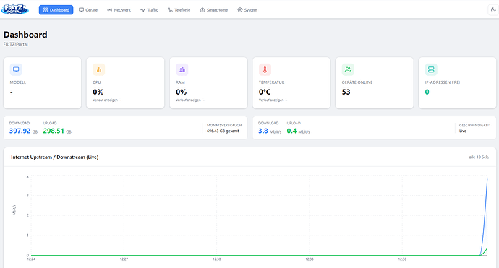Open the RAM Verlauf anzeigen link
The height and width of the screenshot is (268, 499).
pyautogui.click(x=190, y=100)
